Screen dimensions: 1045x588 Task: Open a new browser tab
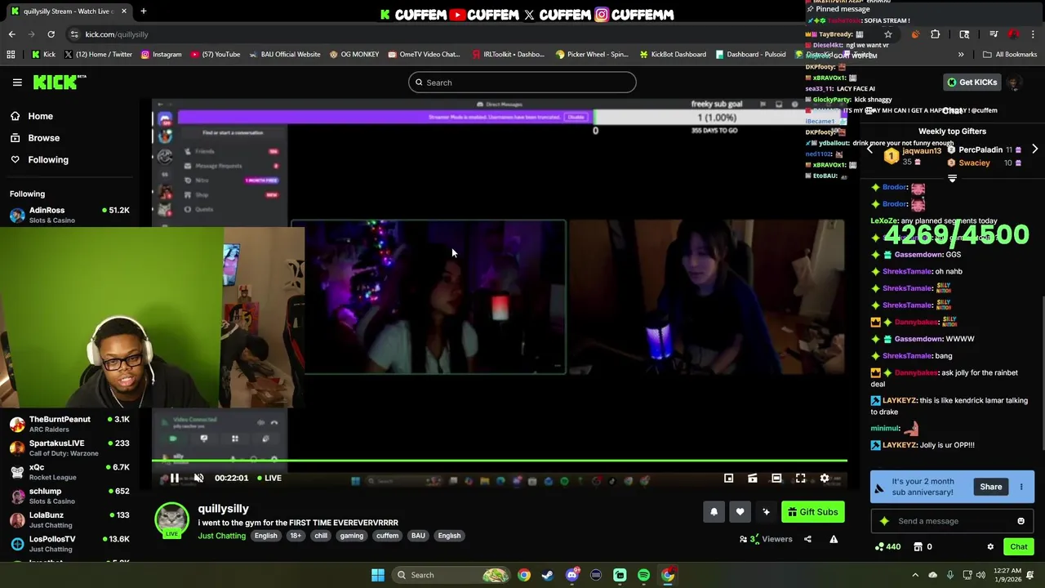tap(143, 11)
